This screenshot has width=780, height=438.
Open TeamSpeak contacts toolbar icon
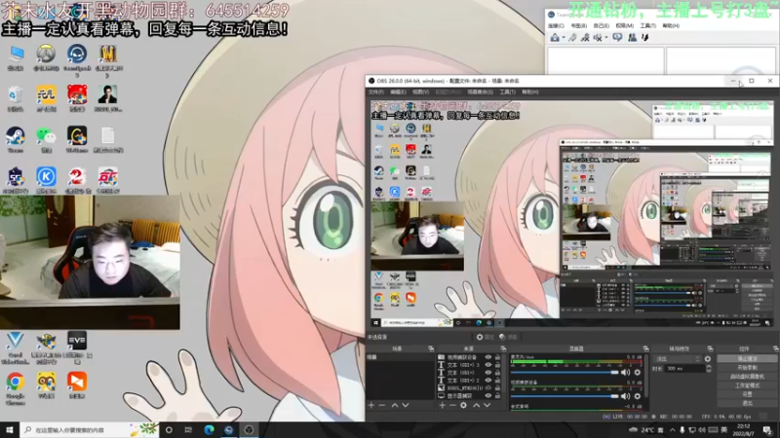(x=632, y=37)
